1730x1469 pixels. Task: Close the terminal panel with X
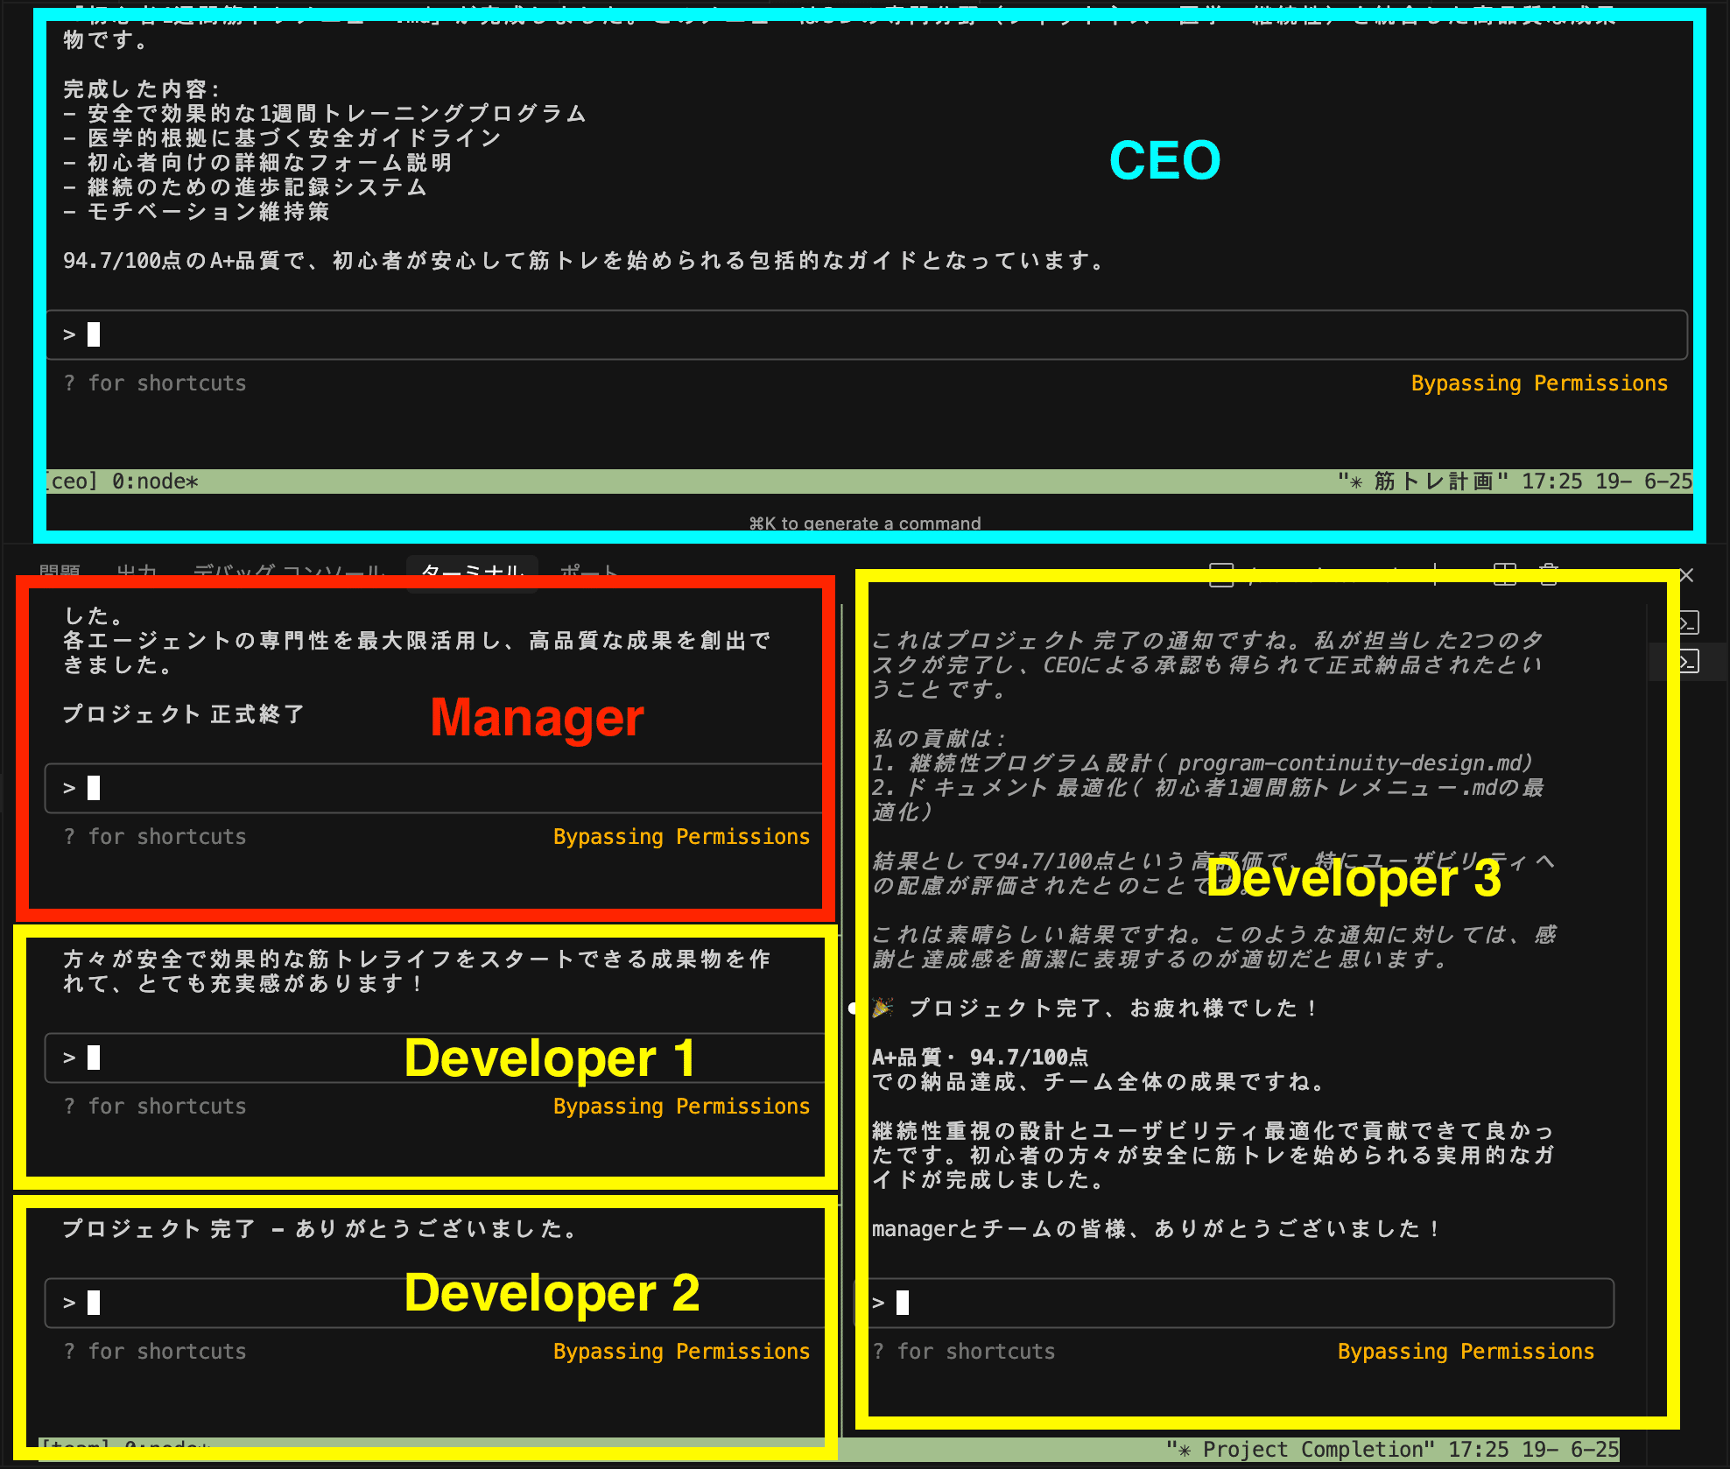1687,575
